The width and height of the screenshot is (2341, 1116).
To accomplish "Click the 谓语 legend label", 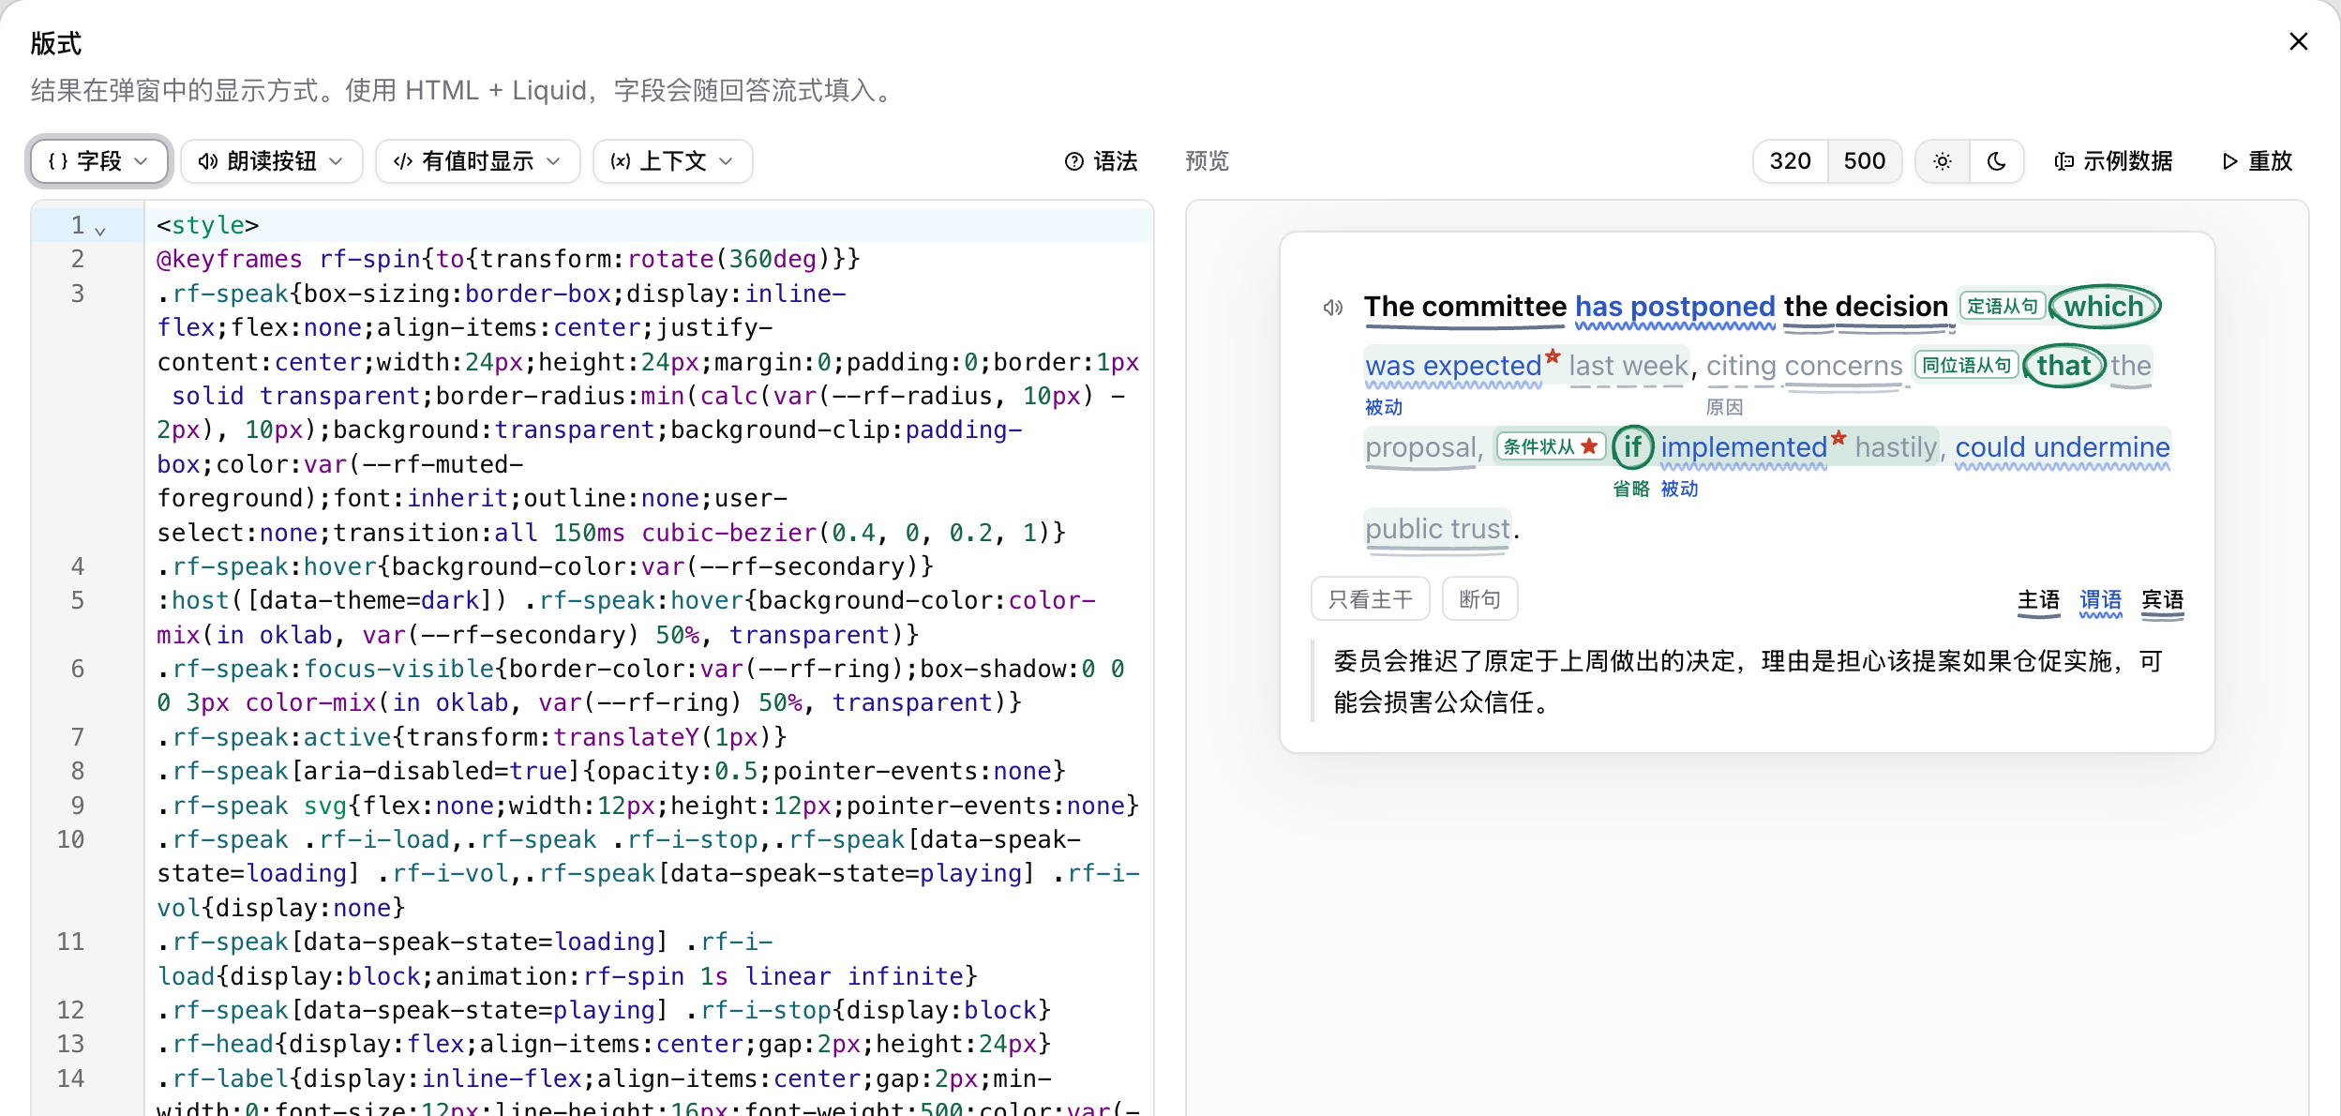I will click(2100, 600).
